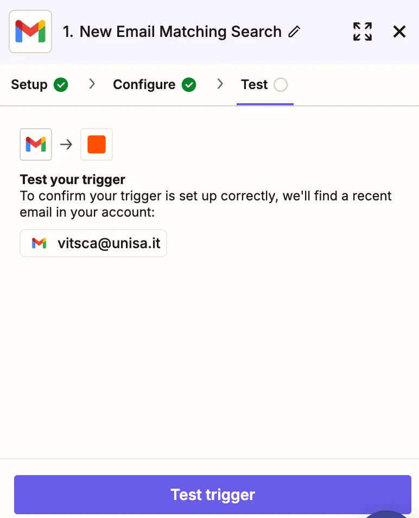Expand panel with the fullscreen arrows icon
The height and width of the screenshot is (518, 419).
[362, 31]
